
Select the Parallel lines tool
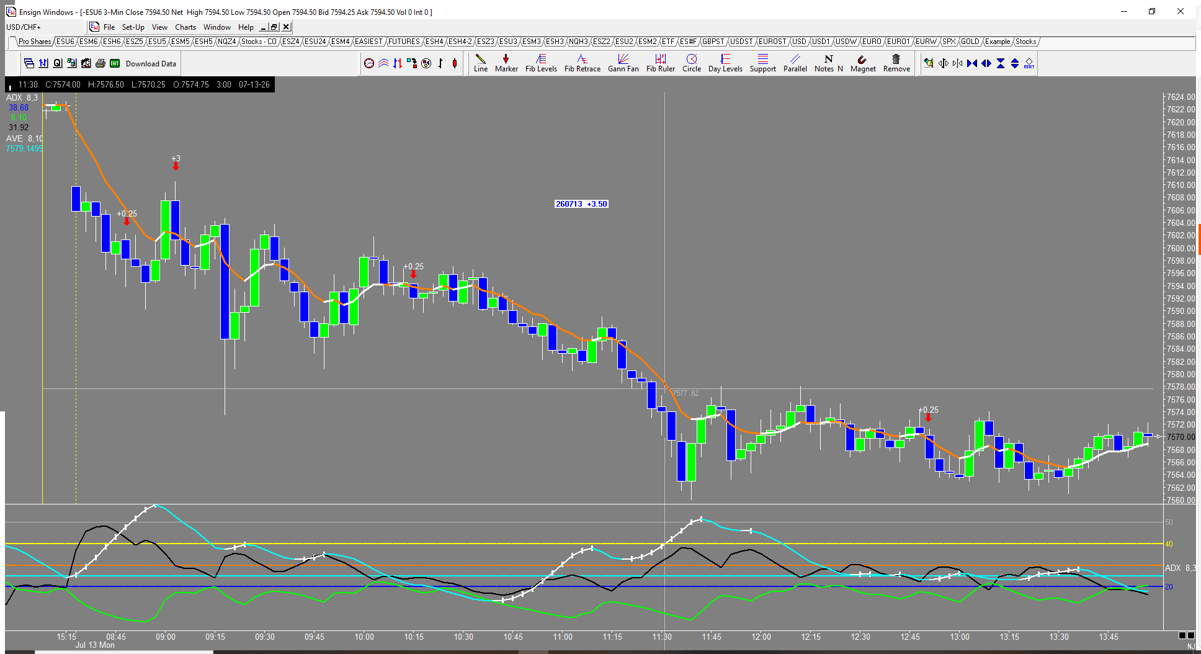tap(795, 63)
